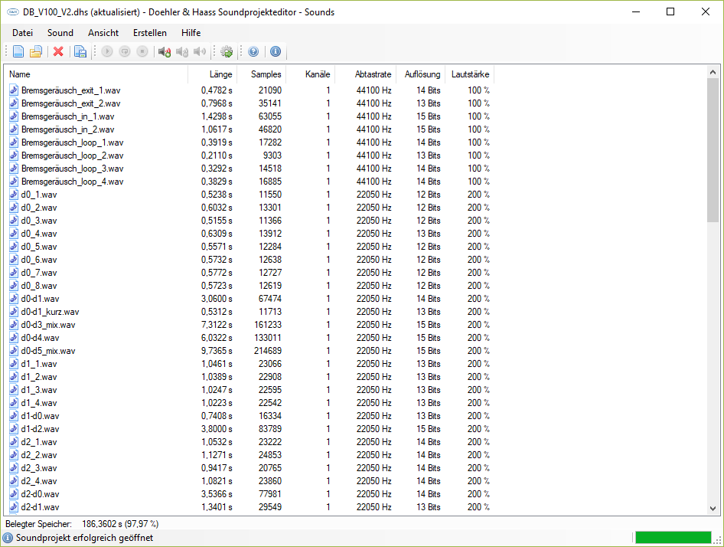This screenshot has width=724, height=547.
Task: Select the d0_2.wav entry
Action: click(39, 208)
